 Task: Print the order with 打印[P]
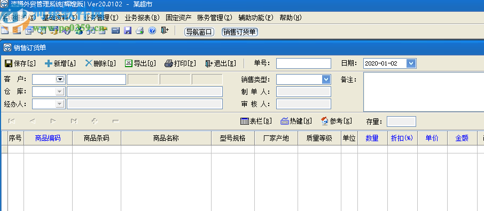(180, 63)
